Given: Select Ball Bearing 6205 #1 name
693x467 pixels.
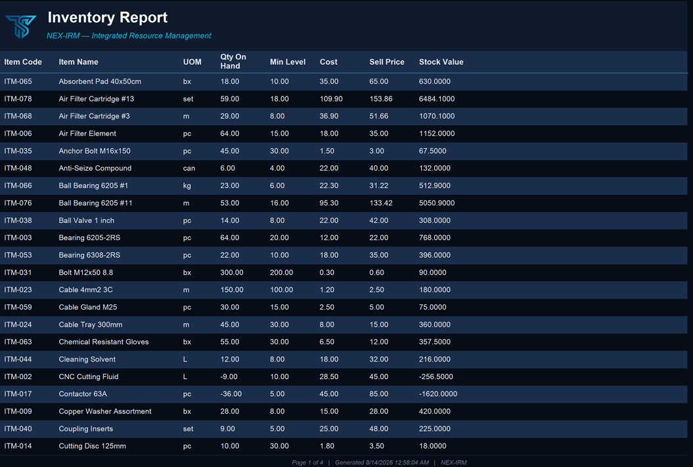Looking at the screenshot, I should [93, 186].
